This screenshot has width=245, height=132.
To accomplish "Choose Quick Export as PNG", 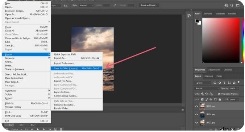I will tap(76, 54).
